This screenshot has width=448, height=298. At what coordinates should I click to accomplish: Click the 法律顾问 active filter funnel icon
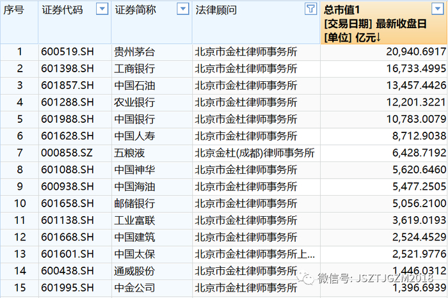(x=311, y=9)
